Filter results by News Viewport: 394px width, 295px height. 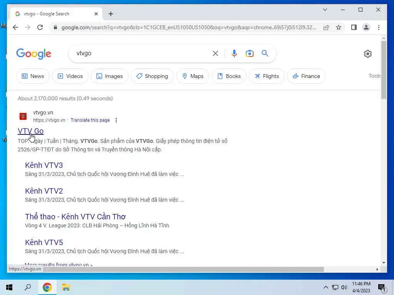point(33,76)
